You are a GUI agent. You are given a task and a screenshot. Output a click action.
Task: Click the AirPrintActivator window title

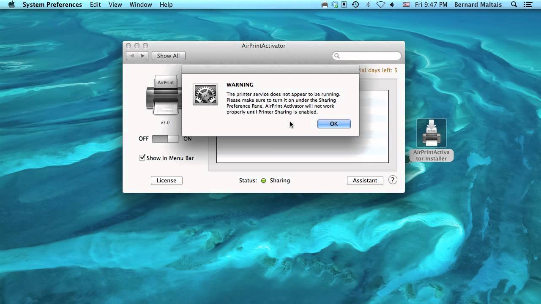pos(264,46)
